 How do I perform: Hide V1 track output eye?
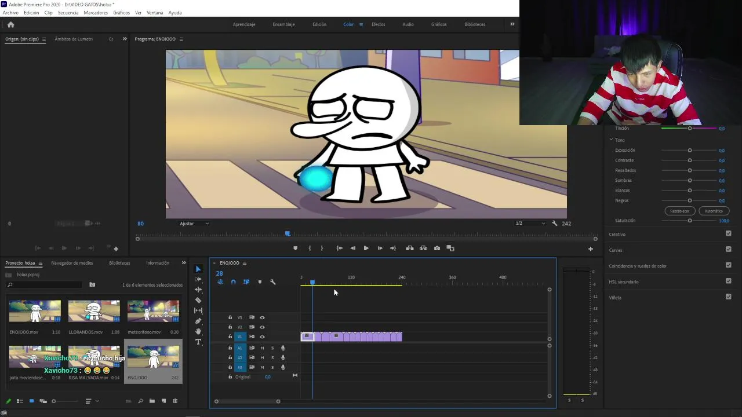point(262,336)
